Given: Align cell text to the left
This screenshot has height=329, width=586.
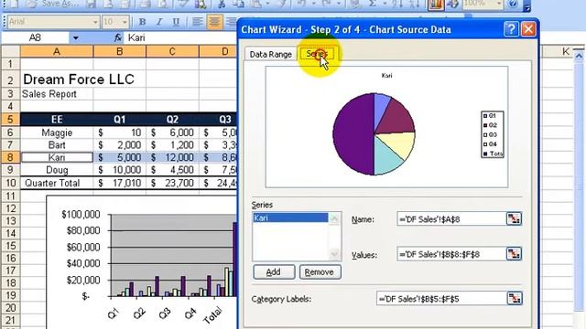Looking at the screenshot, I should 198,22.
